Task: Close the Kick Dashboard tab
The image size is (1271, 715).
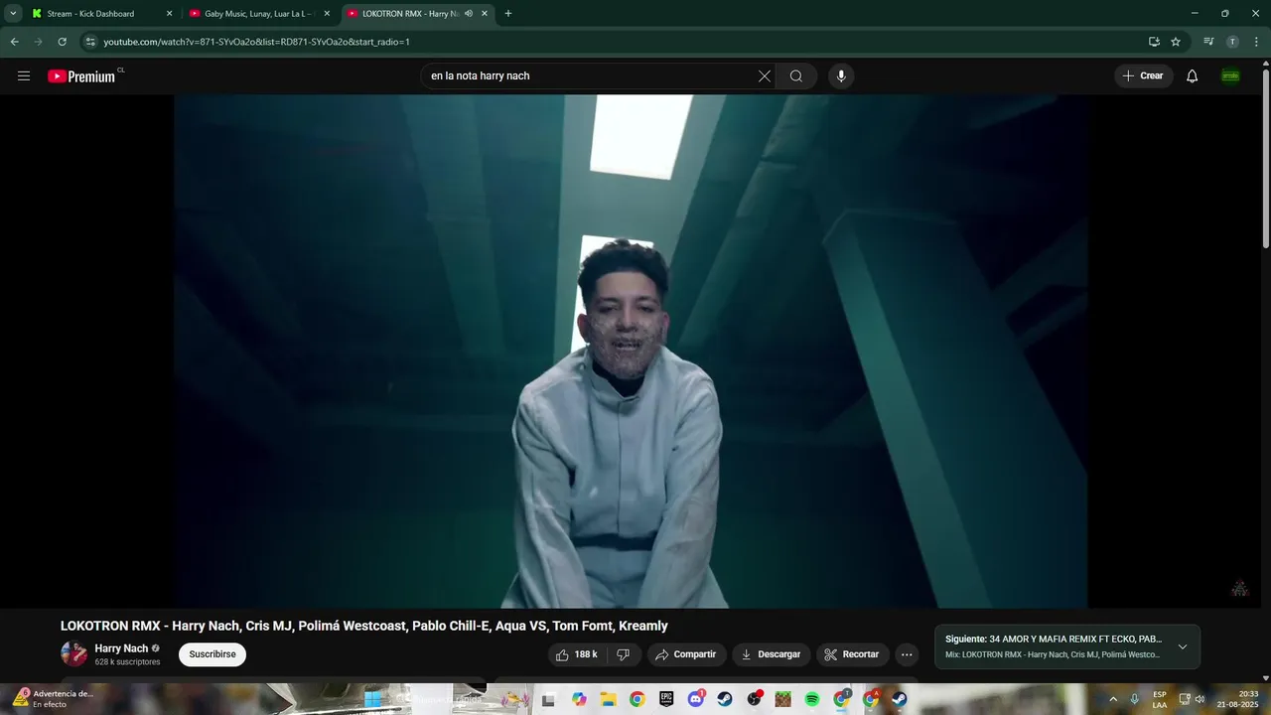Action: pyautogui.click(x=169, y=14)
